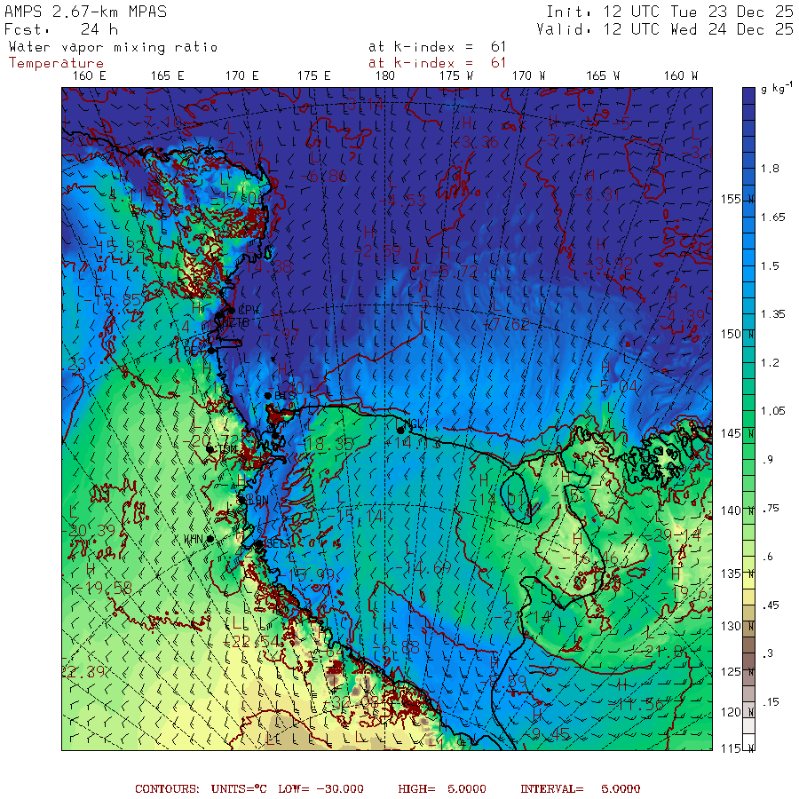This screenshot has height=799, width=799.
Task: Click the '135 W' label on the right edge
Action: (x=738, y=574)
